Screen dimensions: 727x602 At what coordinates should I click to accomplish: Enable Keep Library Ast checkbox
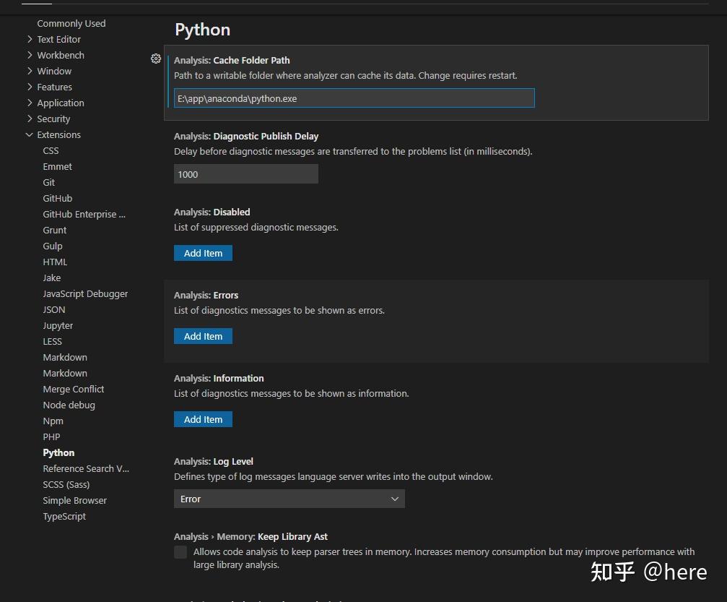(180, 552)
